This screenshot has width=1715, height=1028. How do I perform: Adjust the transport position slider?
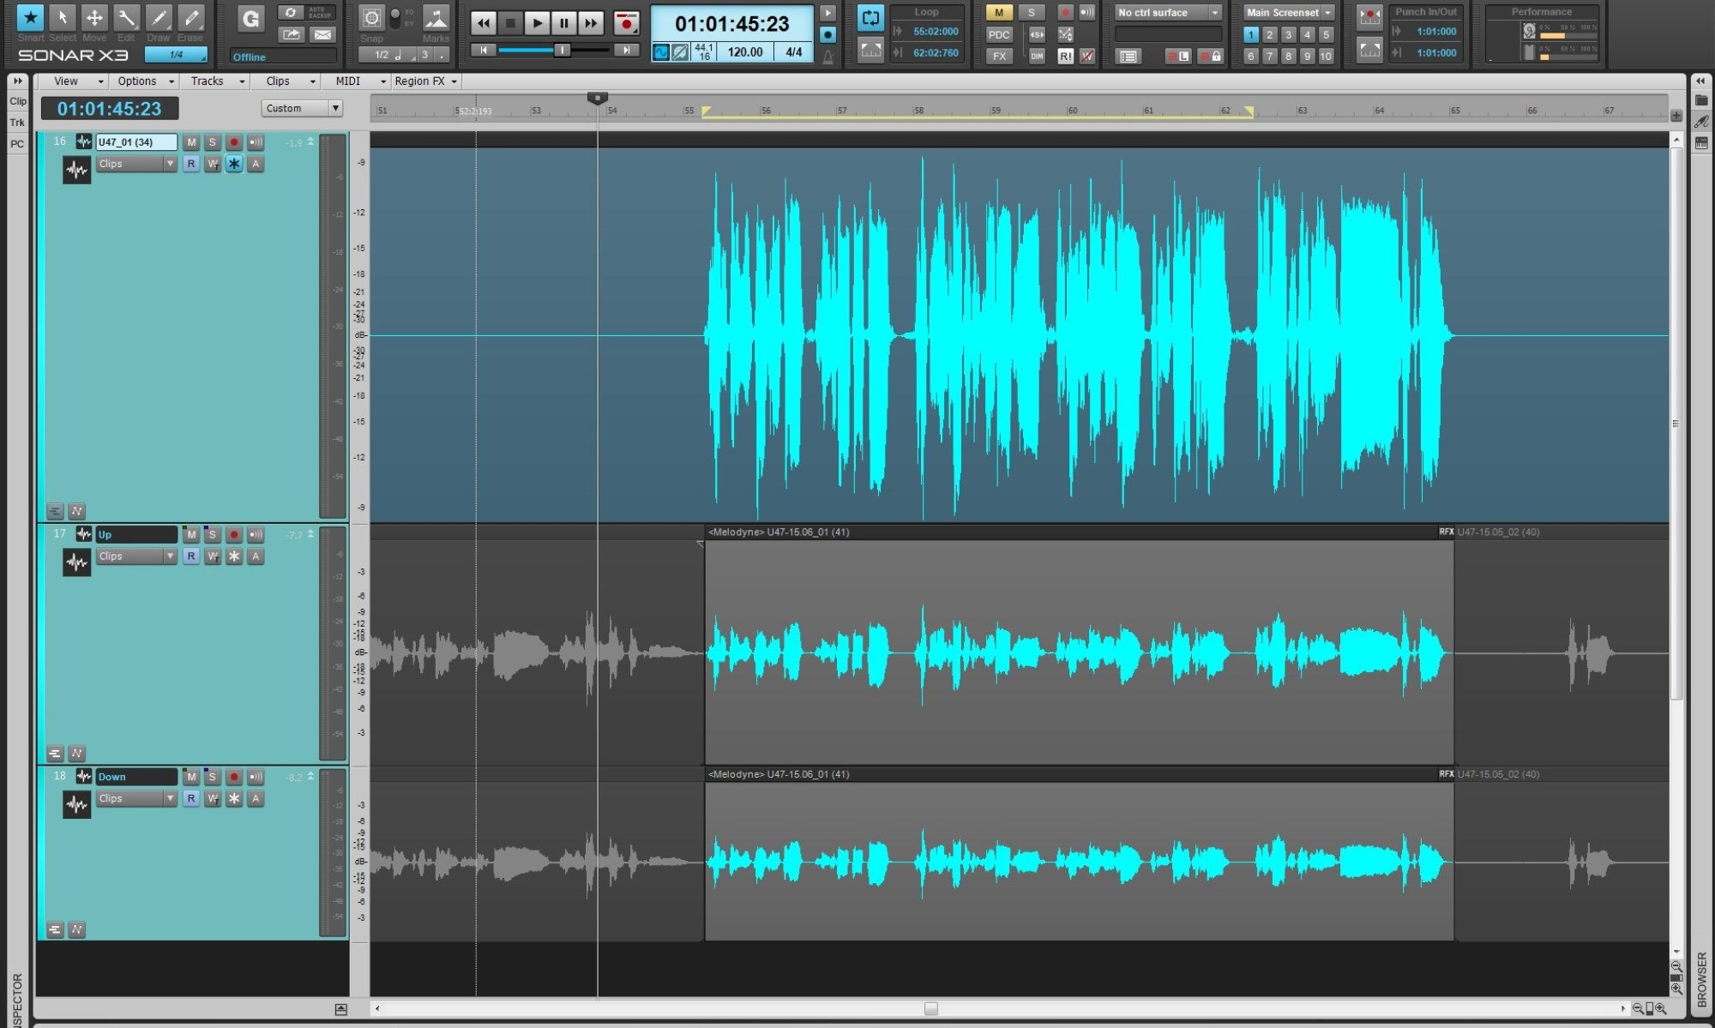tap(563, 51)
